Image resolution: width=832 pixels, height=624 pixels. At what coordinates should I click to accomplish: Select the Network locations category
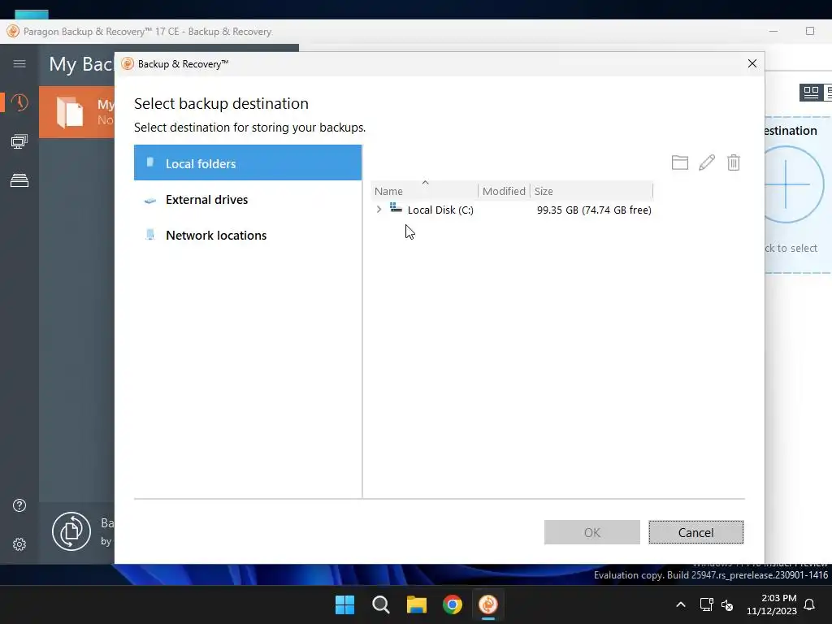[248, 235]
